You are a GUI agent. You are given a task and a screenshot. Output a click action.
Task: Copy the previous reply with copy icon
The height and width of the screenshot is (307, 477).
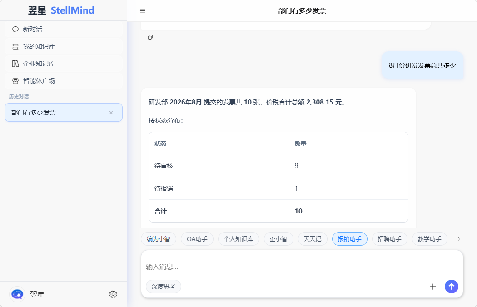point(150,37)
